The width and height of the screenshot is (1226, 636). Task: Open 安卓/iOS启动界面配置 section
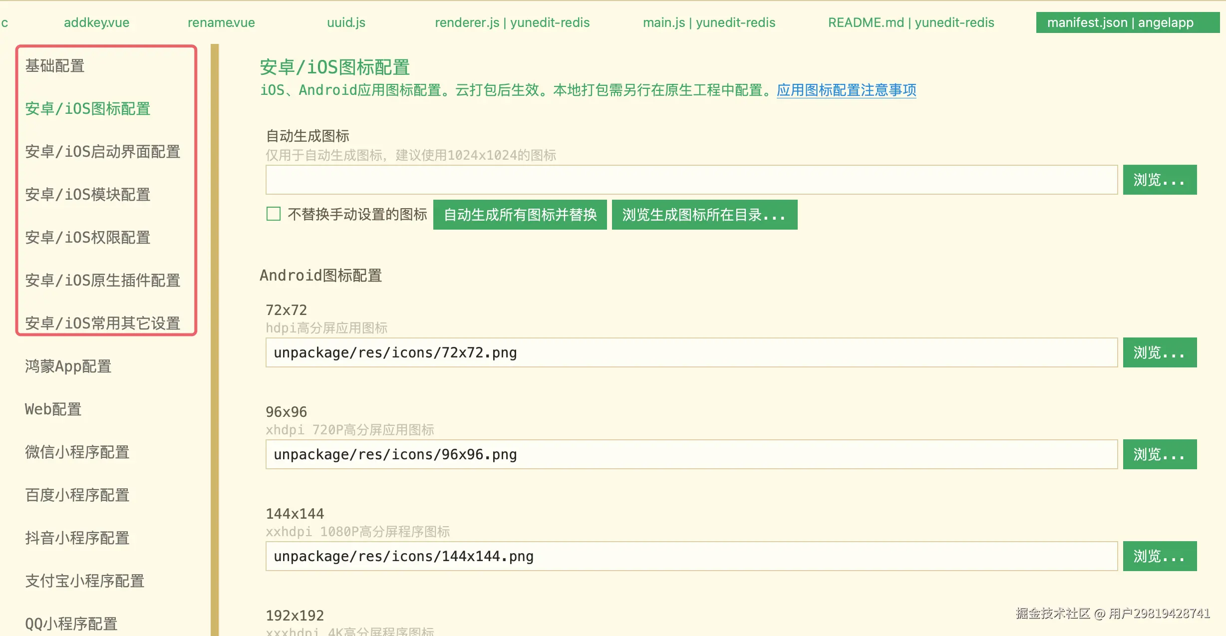(x=103, y=152)
